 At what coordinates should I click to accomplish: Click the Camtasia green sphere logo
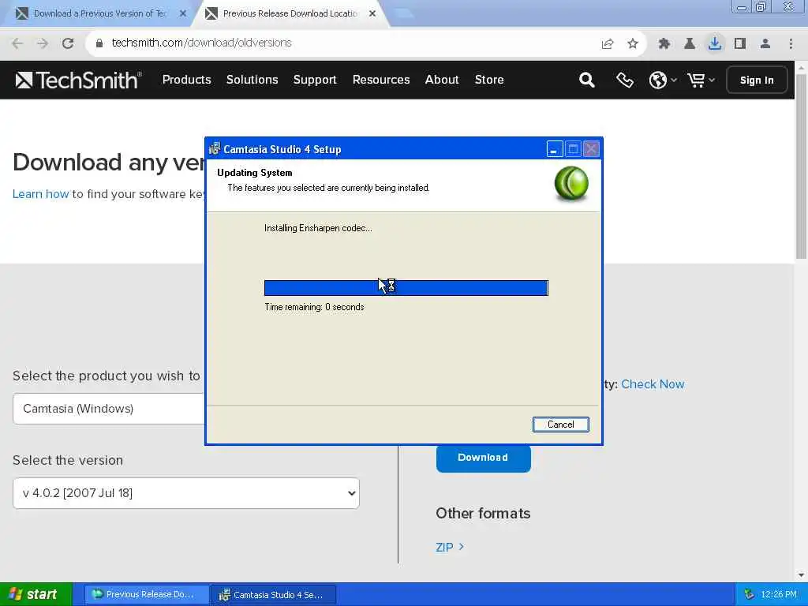pos(571,183)
